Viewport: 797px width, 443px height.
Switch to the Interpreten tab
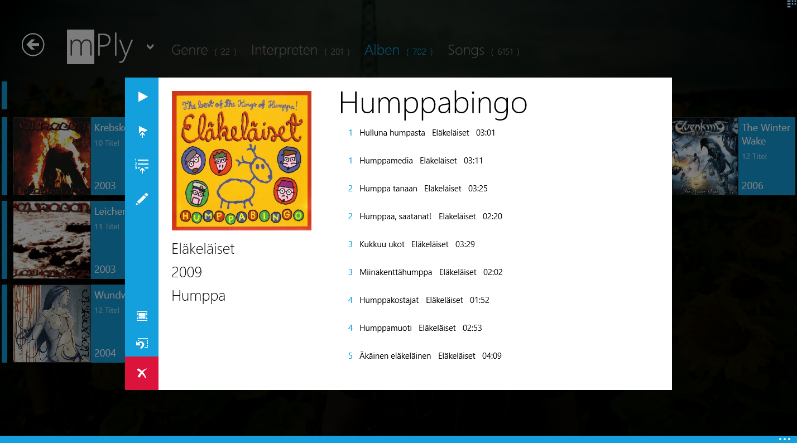coord(284,50)
